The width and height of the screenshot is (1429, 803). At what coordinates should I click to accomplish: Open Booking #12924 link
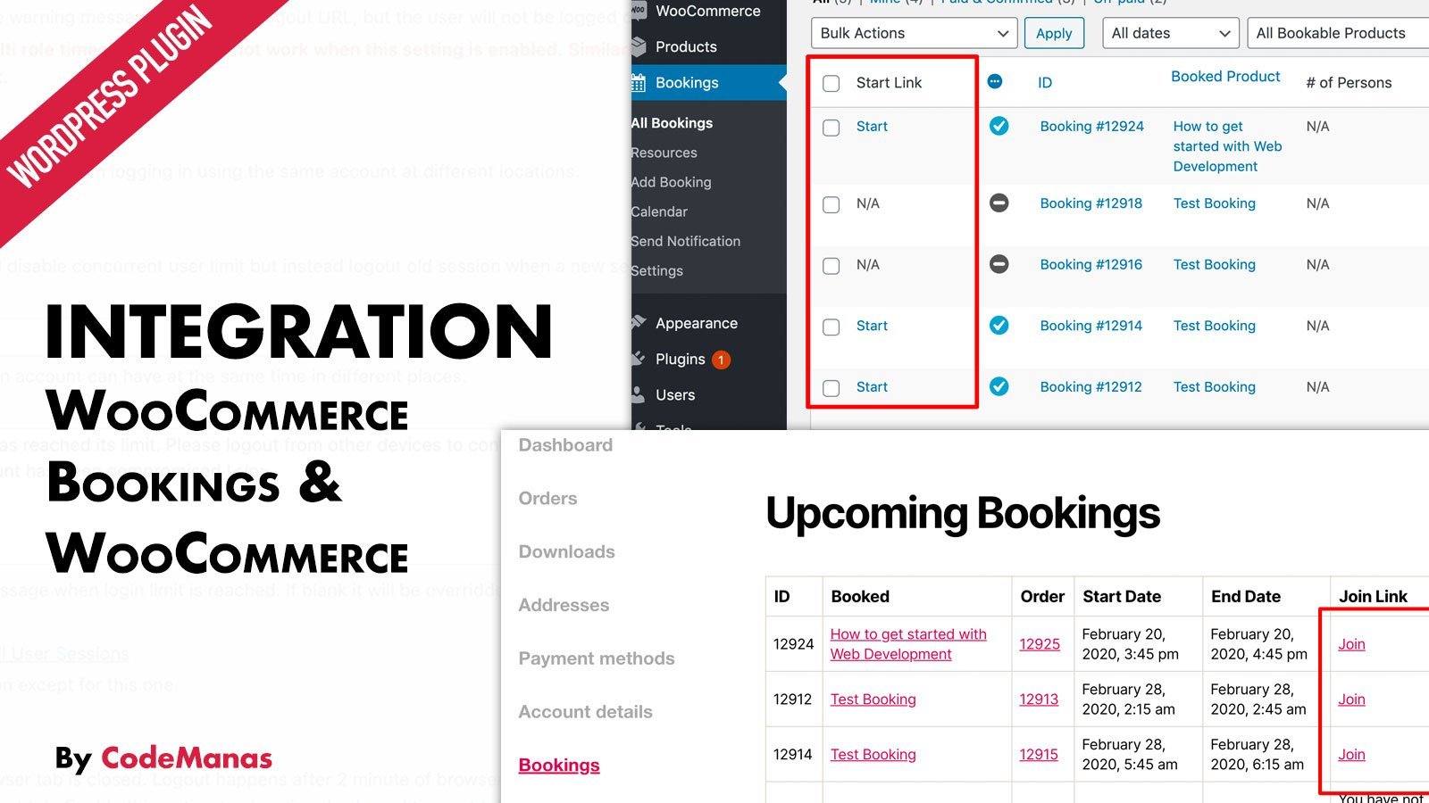tap(1091, 127)
